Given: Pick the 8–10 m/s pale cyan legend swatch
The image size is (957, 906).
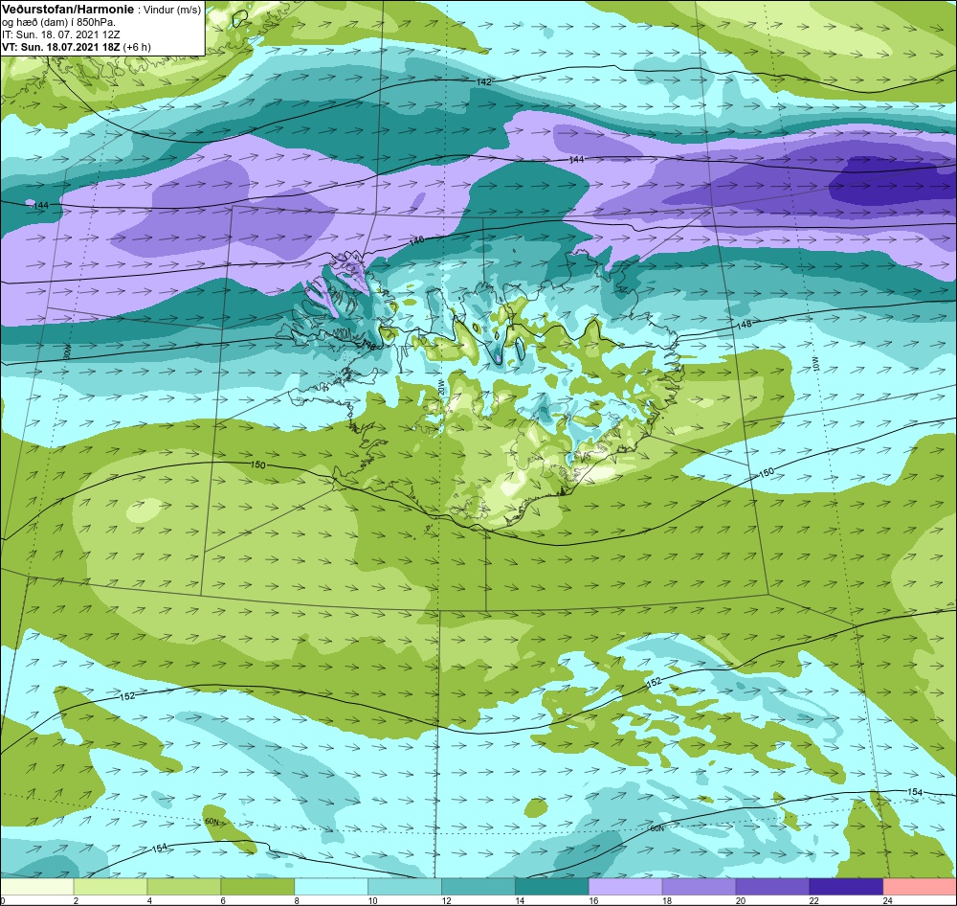Looking at the screenshot, I should [x=331, y=886].
